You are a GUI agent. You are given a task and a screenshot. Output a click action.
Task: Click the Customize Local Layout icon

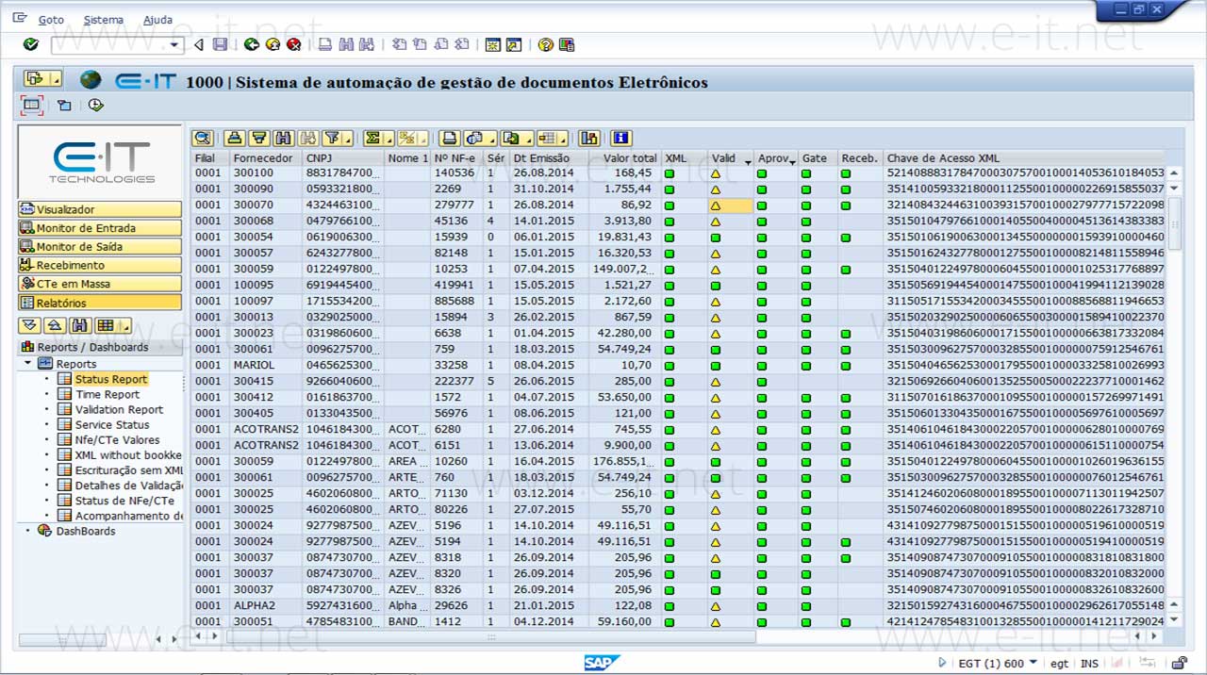(567, 44)
